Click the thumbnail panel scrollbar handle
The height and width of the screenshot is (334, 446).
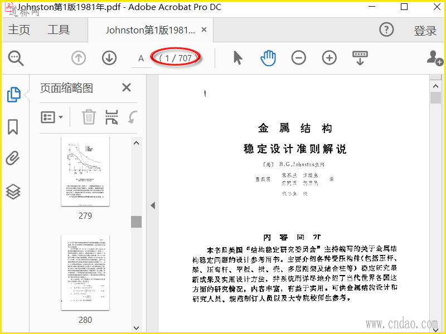pyautogui.click(x=136, y=222)
